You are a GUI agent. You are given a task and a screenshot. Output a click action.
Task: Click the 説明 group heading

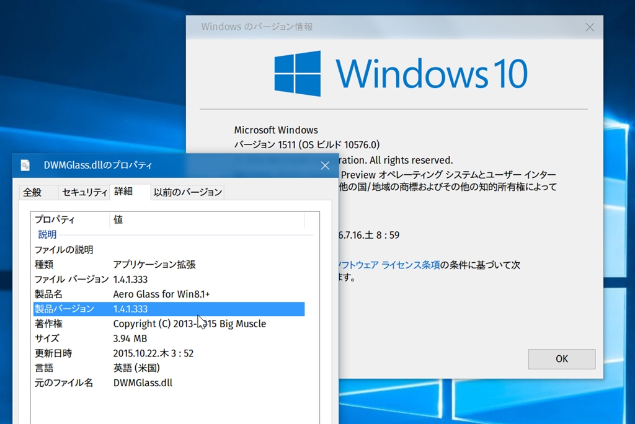pyautogui.click(x=47, y=235)
